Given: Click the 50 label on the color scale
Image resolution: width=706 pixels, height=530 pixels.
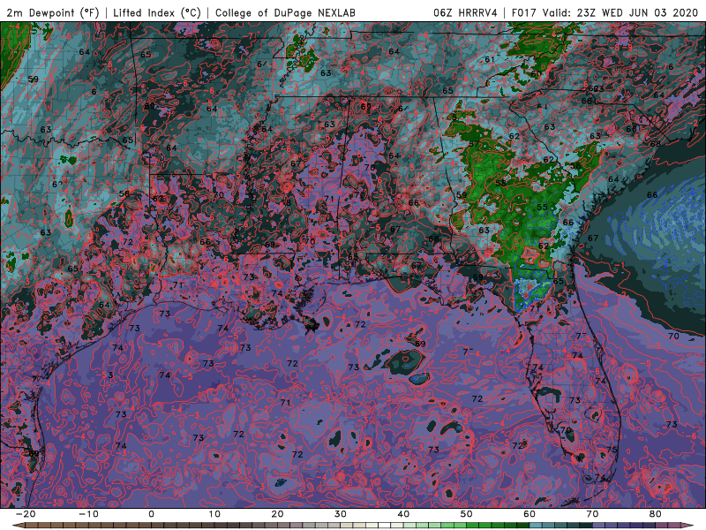Looking at the screenshot, I should coord(467,514).
